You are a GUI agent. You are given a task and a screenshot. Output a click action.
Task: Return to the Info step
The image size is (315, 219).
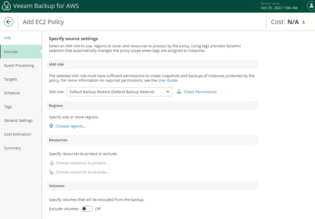[x=7, y=38]
